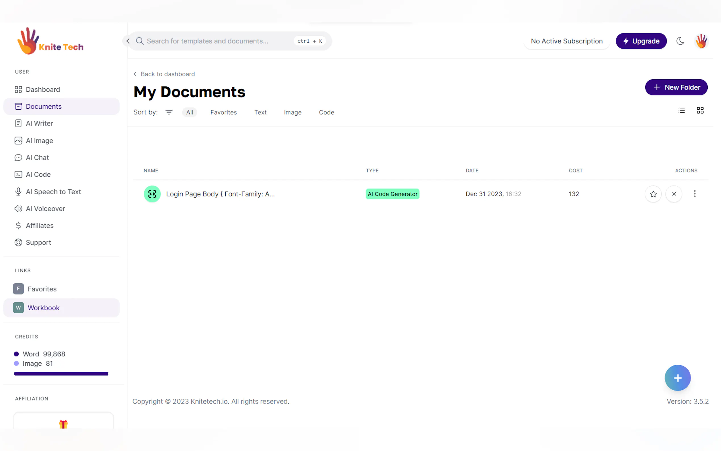
Task: Toggle dark mode with the moon icon
Action: pyautogui.click(x=680, y=41)
